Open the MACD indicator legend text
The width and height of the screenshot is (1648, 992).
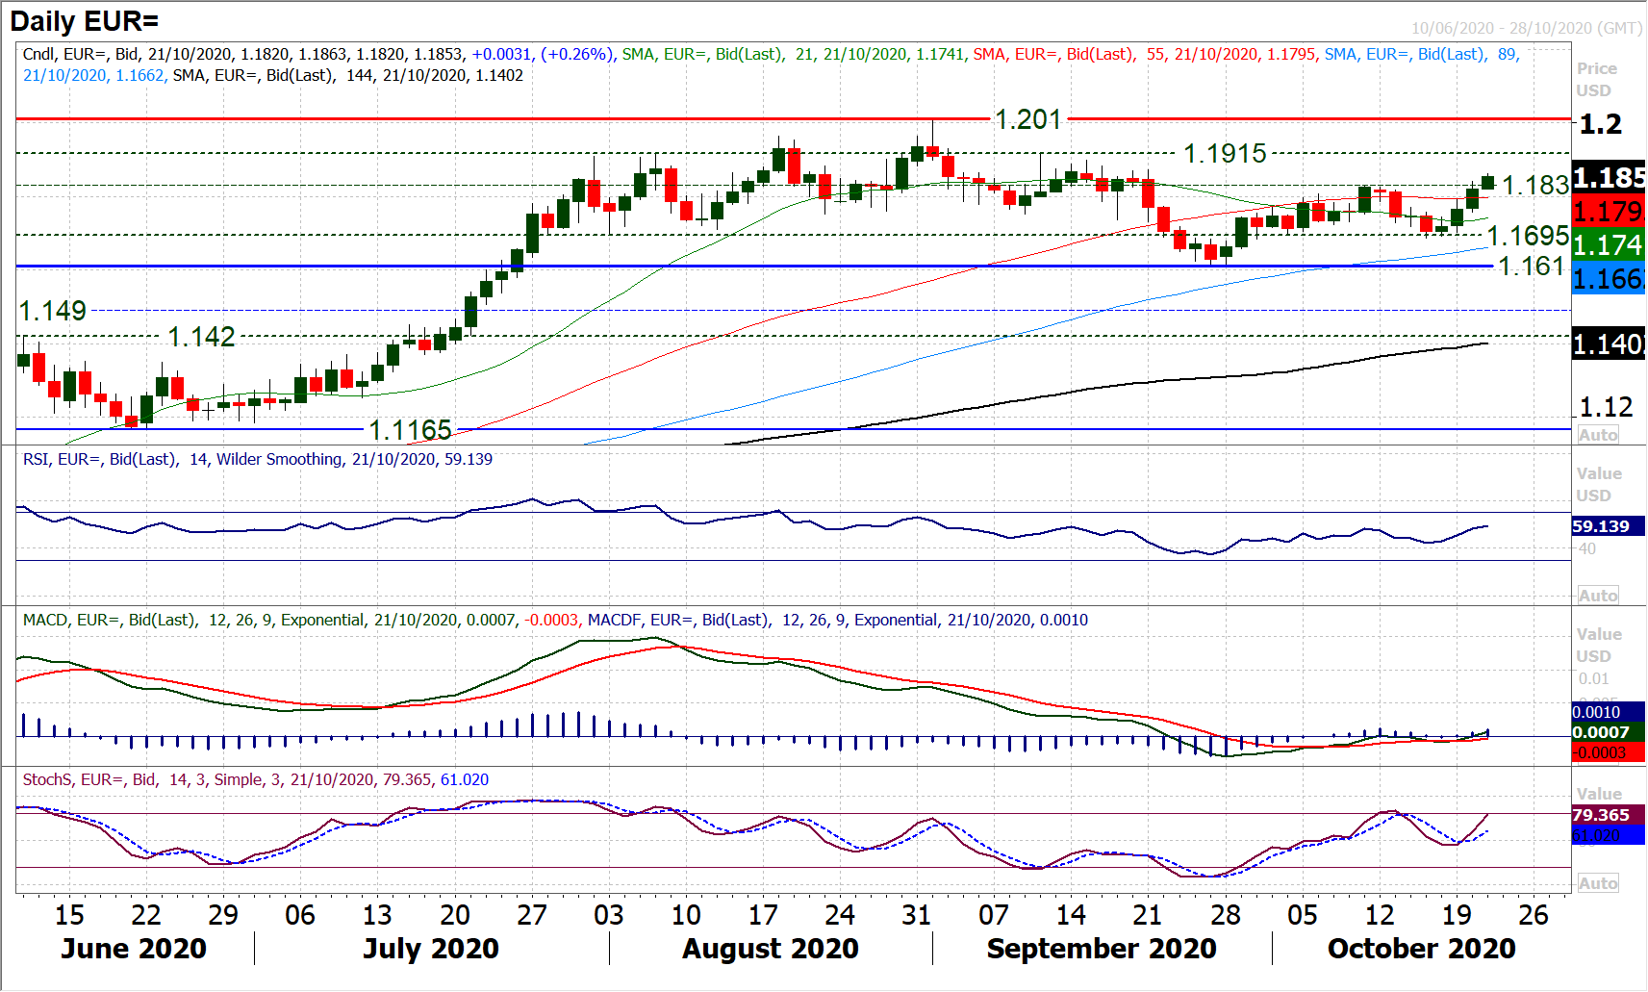tap(555, 620)
